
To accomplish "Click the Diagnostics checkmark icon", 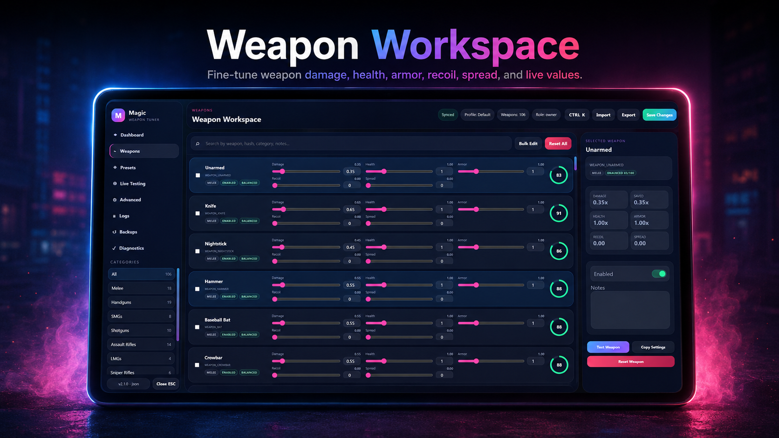I will pyautogui.click(x=114, y=248).
